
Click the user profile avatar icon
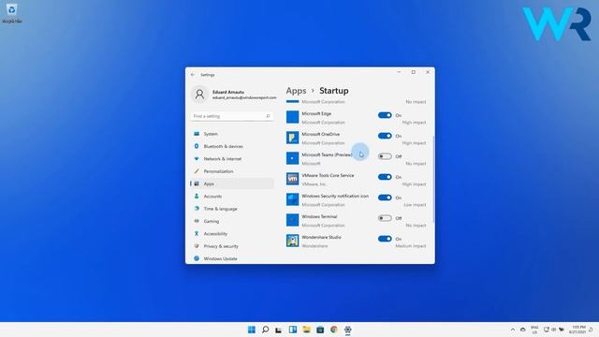coord(199,95)
